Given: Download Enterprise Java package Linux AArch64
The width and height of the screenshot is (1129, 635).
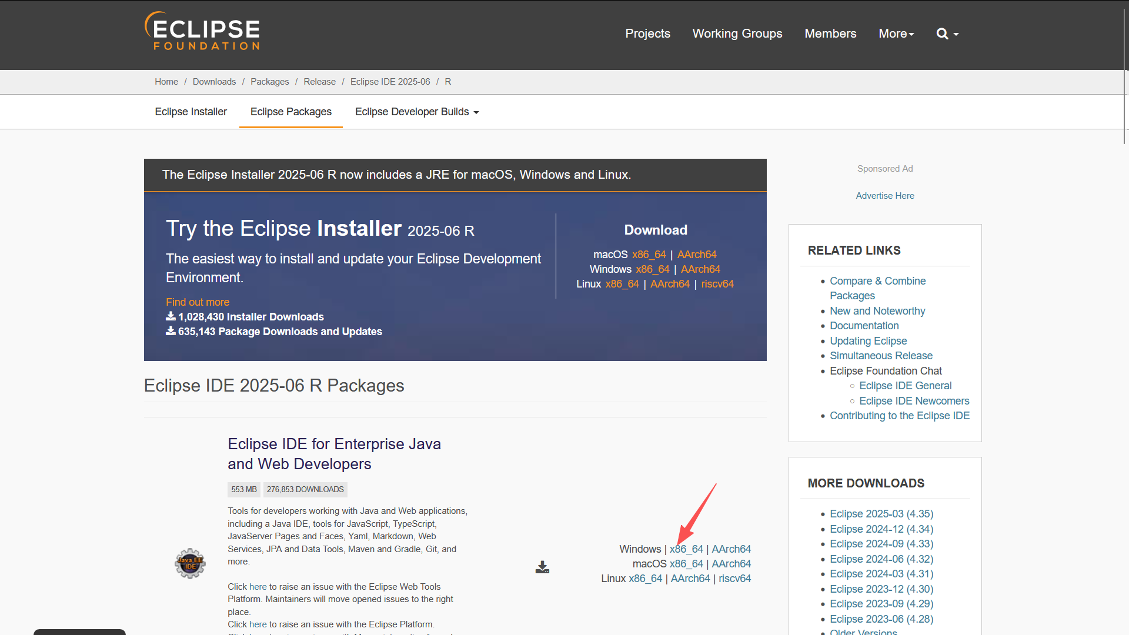Looking at the screenshot, I should 690,579.
